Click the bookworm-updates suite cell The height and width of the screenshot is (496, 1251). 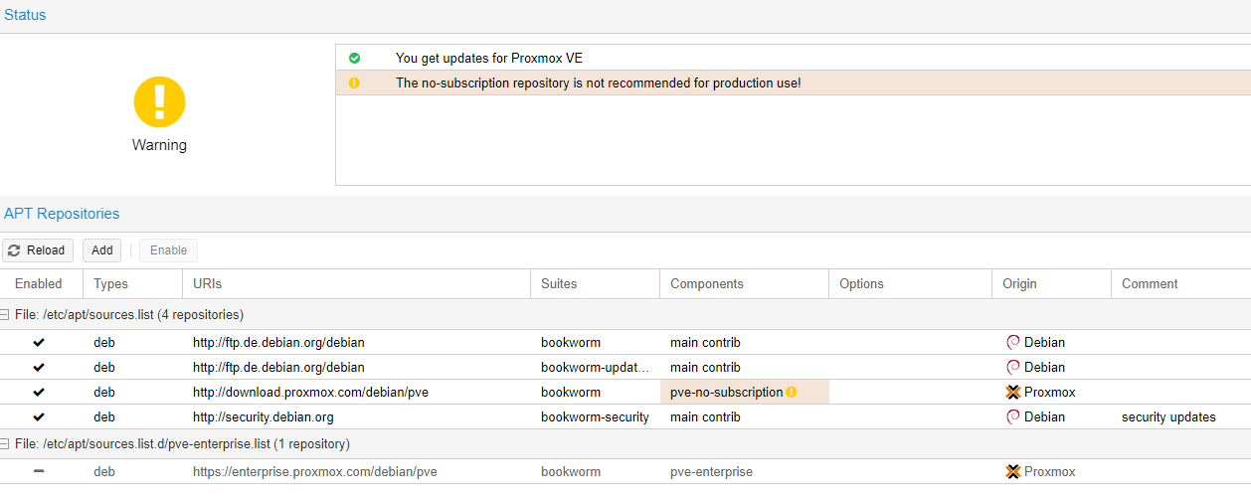(x=595, y=367)
